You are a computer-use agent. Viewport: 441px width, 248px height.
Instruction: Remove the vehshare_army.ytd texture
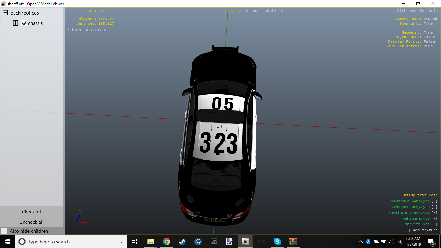[434, 207]
